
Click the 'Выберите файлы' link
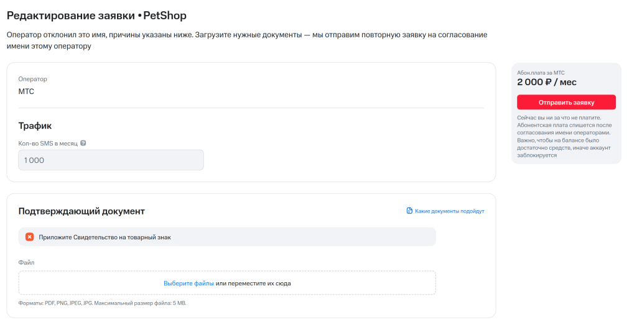click(x=188, y=283)
